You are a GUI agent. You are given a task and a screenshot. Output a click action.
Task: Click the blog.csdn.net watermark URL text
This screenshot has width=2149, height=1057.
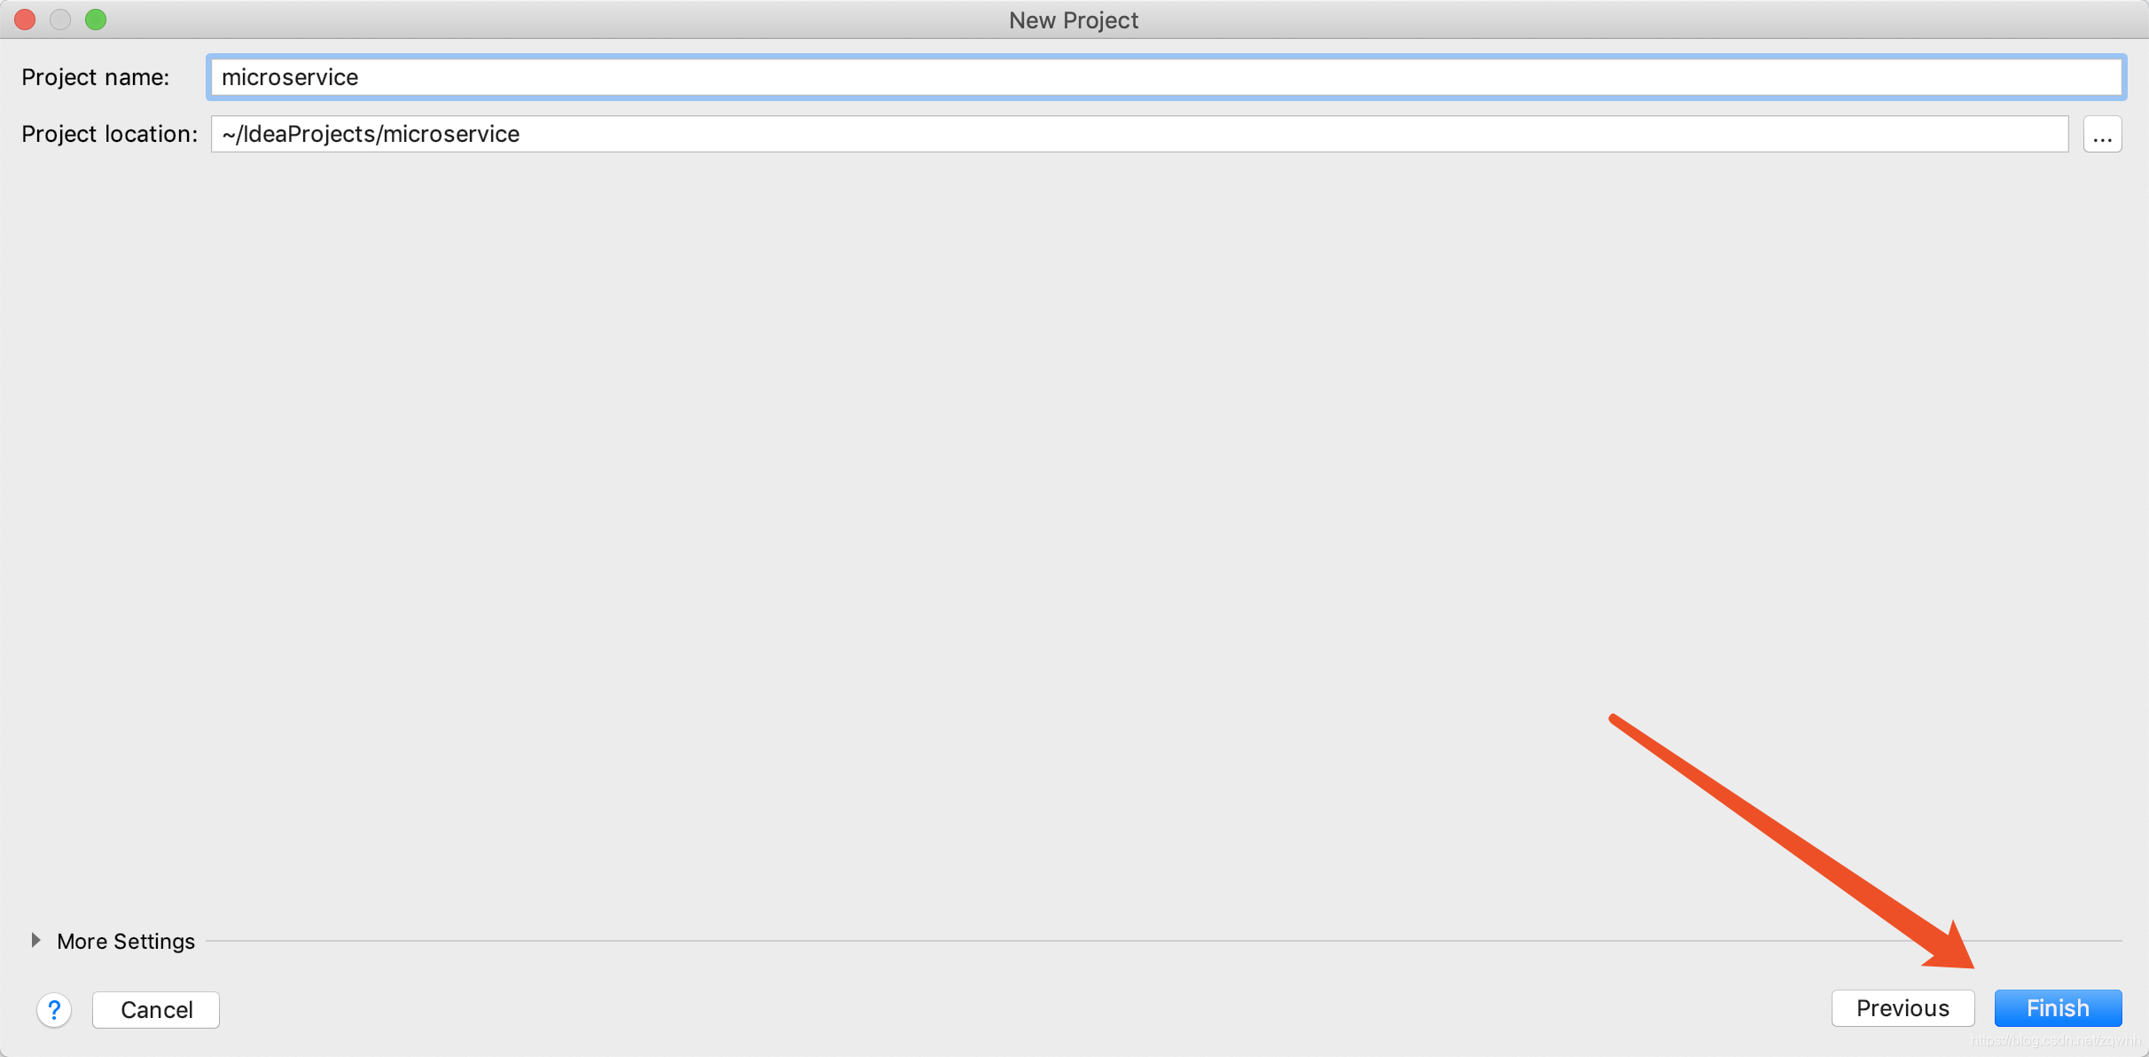2055,1041
